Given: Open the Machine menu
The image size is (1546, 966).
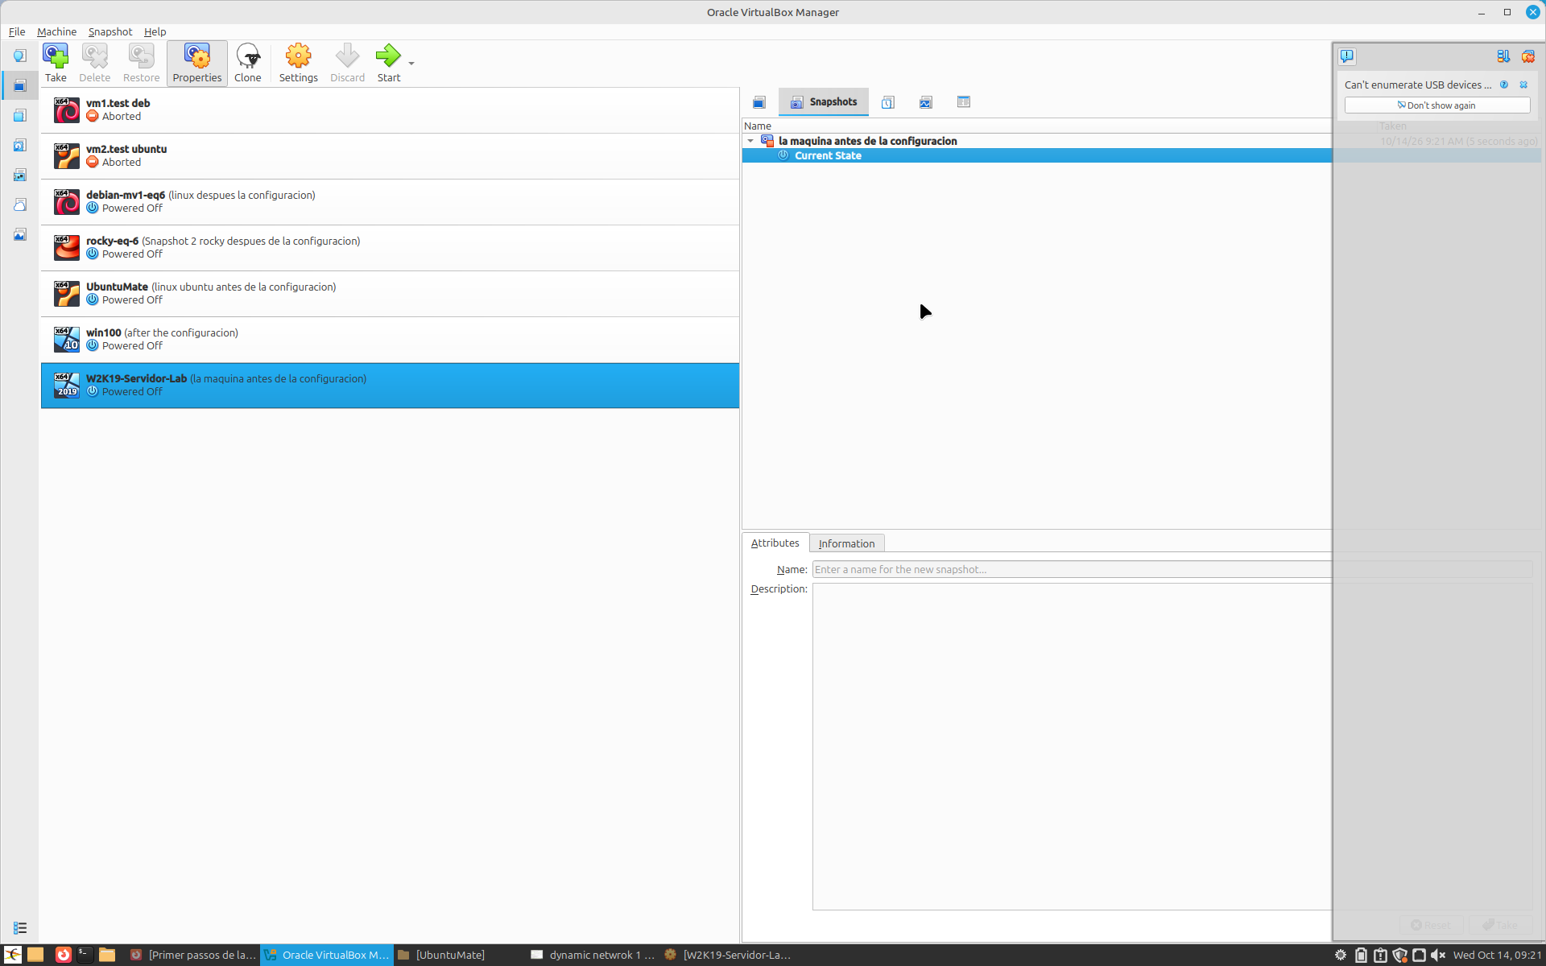Looking at the screenshot, I should (57, 31).
